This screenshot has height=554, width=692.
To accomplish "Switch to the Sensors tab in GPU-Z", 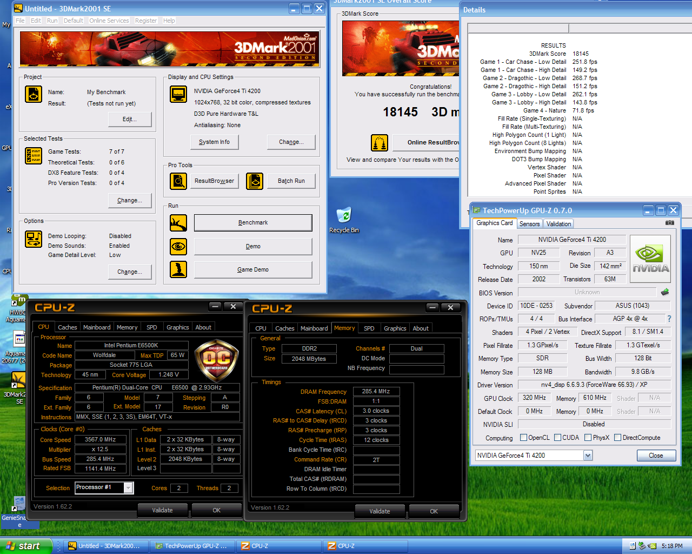I will tap(529, 223).
